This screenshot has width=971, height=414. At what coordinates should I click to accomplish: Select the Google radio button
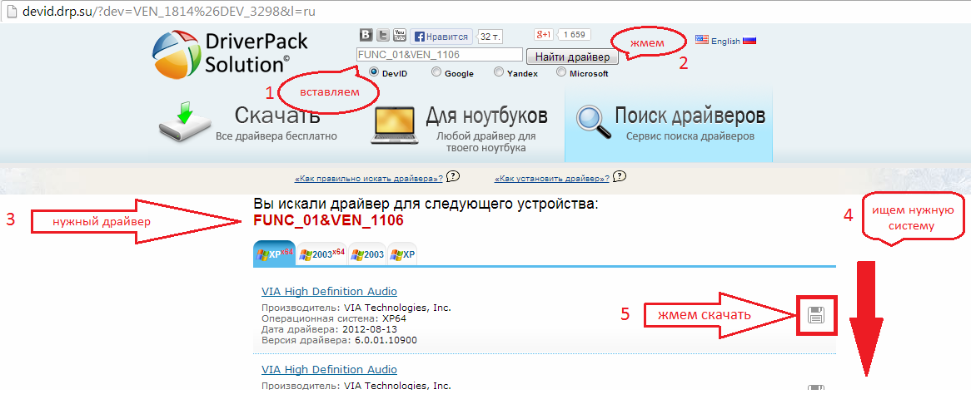pyautogui.click(x=436, y=71)
